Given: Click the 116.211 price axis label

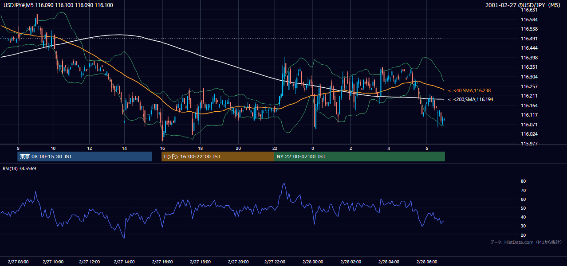Looking at the screenshot, I should (529, 96).
